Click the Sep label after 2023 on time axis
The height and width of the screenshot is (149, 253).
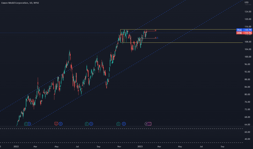(x=222, y=146)
